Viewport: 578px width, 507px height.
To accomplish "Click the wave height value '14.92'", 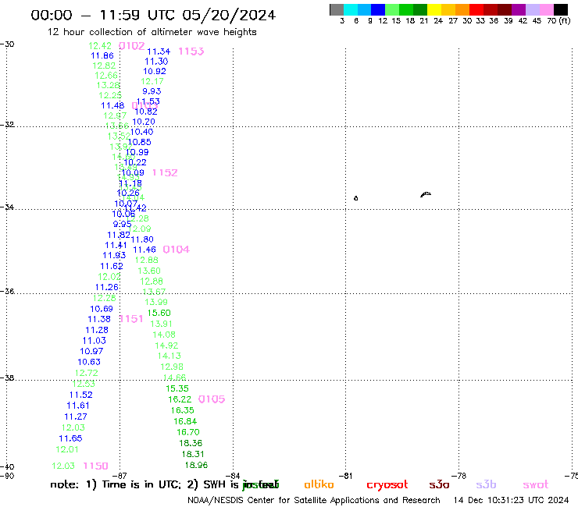I will tap(166, 346).
